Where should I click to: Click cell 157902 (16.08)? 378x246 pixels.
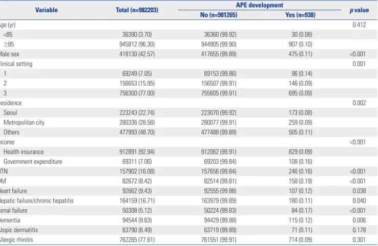137,171
